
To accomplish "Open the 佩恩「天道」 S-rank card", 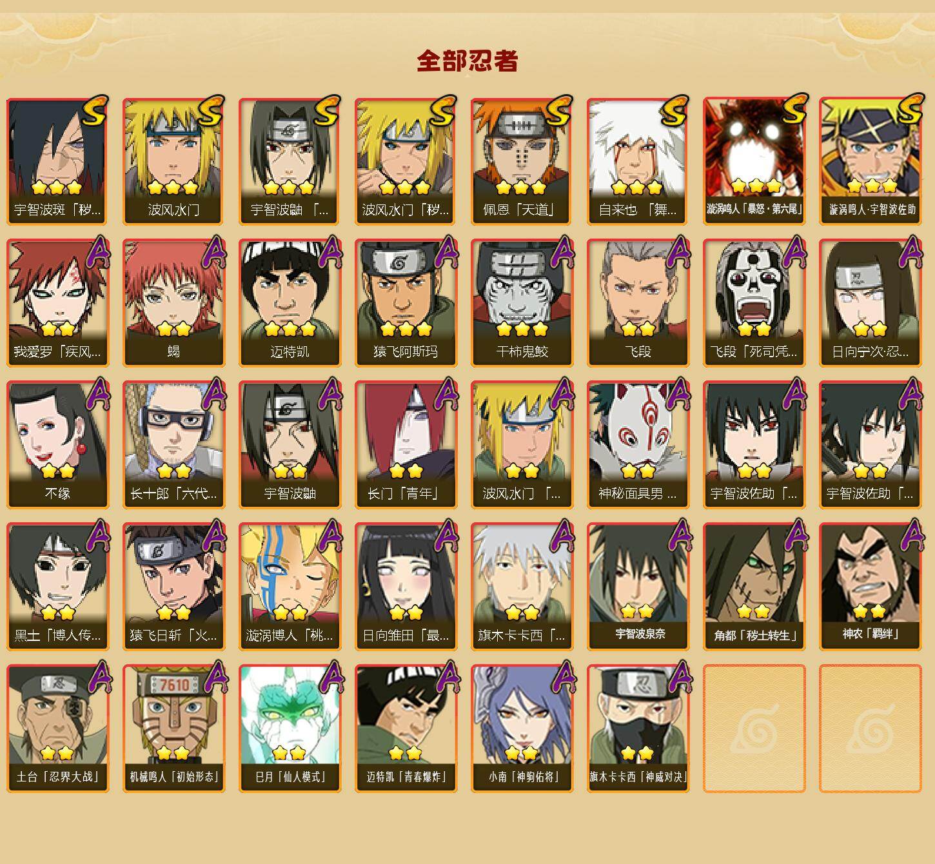I will [522, 161].
